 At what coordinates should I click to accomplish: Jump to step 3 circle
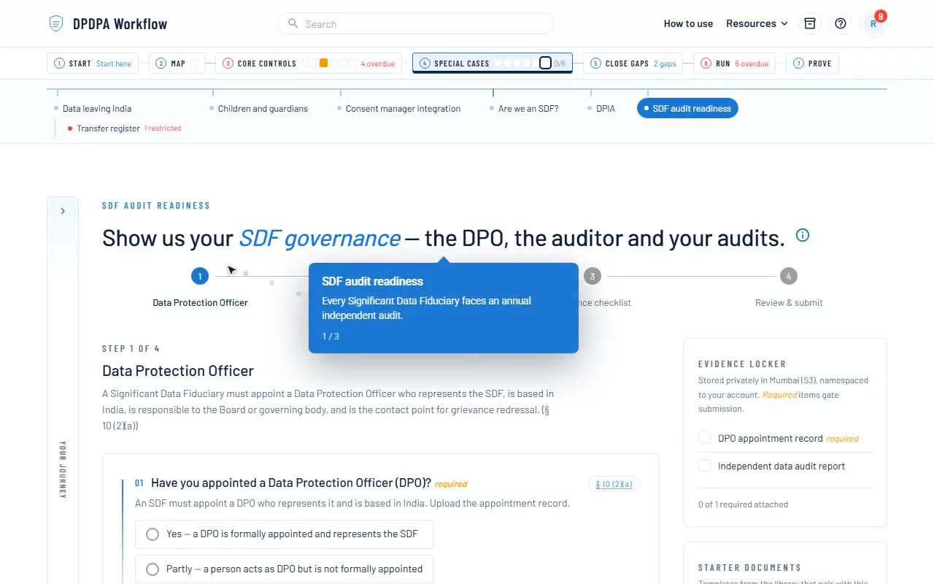(x=593, y=276)
